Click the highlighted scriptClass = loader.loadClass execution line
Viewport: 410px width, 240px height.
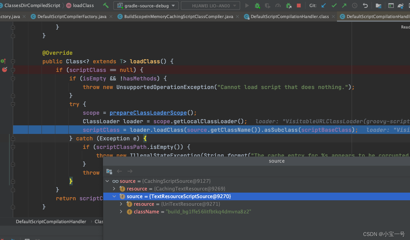(x=211, y=130)
